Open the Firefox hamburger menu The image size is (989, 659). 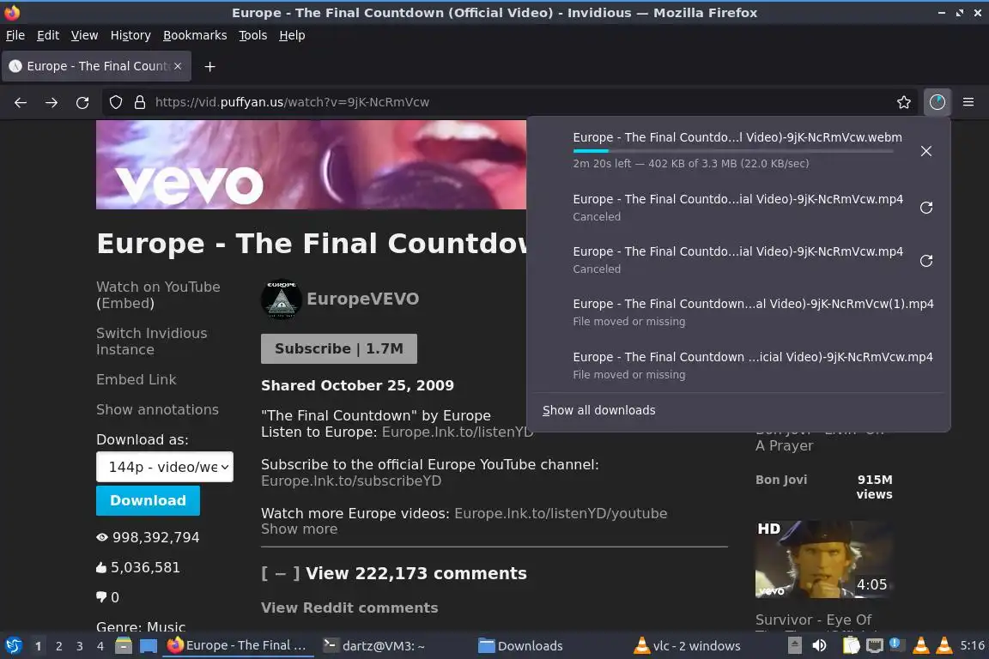click(968, 102)
